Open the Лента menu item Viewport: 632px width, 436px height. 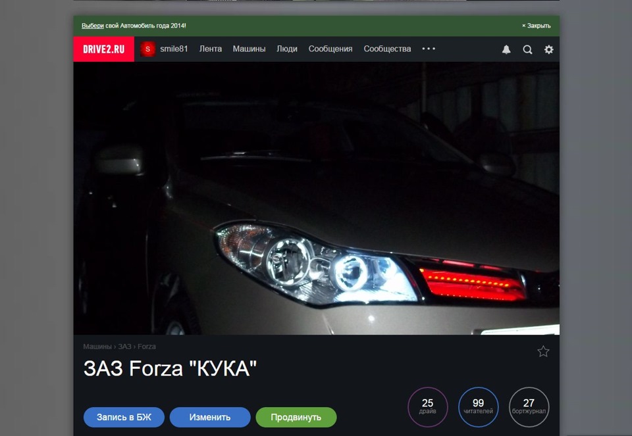(211, 49)
